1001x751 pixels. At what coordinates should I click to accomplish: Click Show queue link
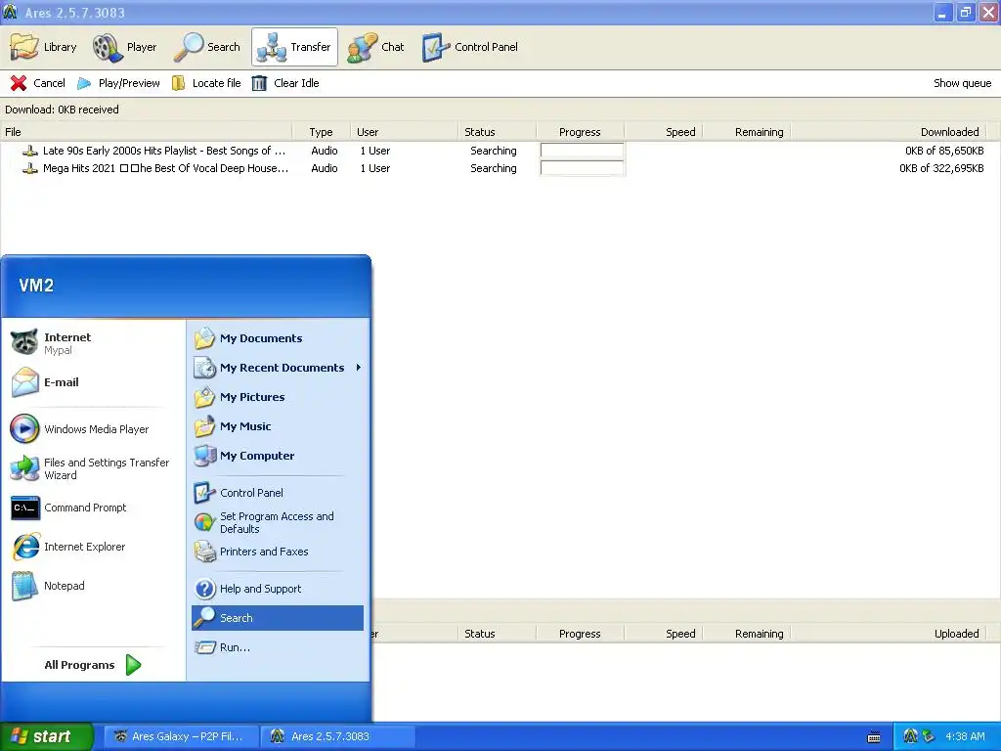point(962,83)
